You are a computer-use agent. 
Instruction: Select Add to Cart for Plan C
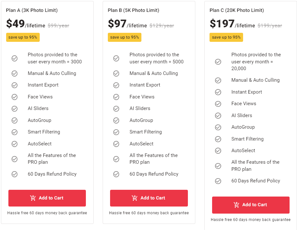tap(251, 205)
